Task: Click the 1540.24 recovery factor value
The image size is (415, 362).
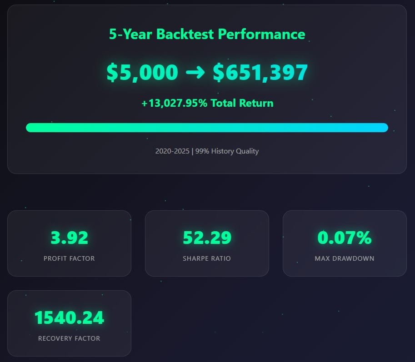Action: 70,317
